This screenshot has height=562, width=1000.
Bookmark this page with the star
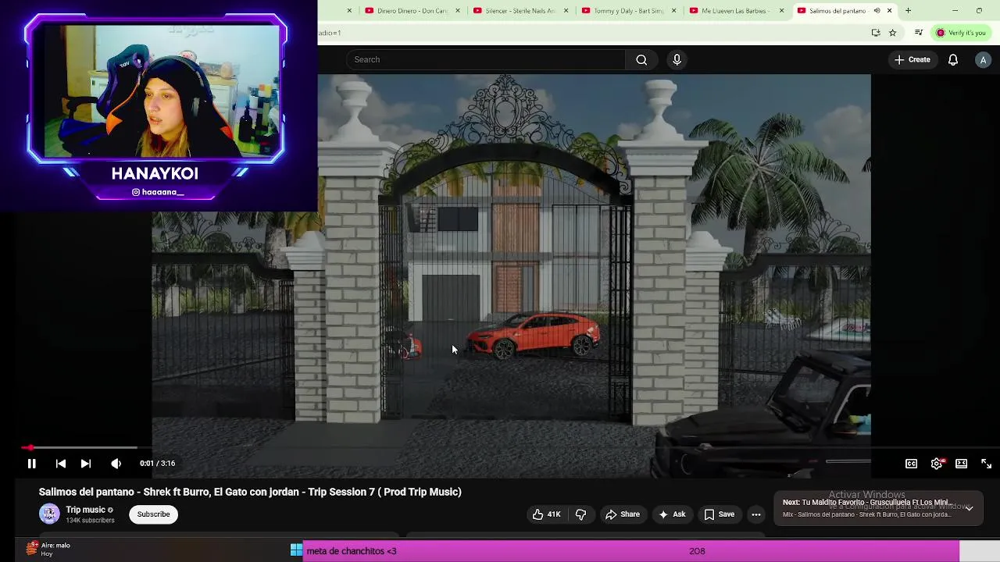[893, 33]
